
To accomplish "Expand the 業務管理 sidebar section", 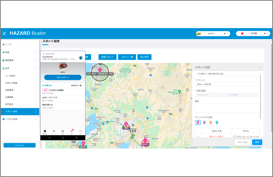I will pos(20,60).
